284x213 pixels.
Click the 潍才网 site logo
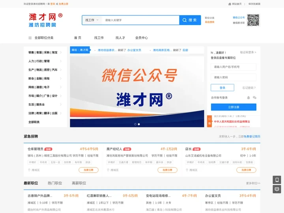(45, 20)
